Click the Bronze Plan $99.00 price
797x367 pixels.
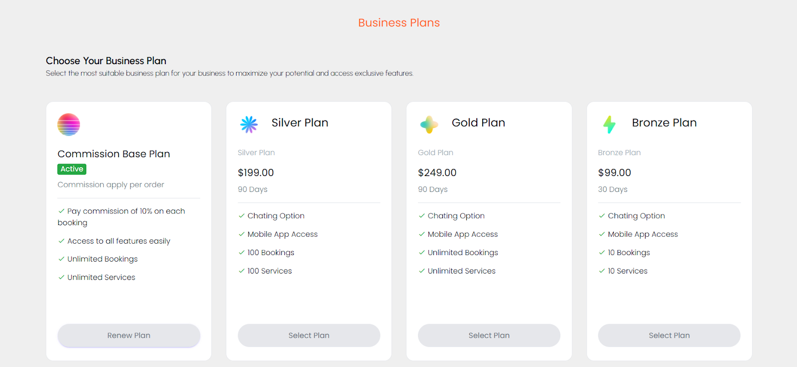pyautogui.click(x=614, y=173)
